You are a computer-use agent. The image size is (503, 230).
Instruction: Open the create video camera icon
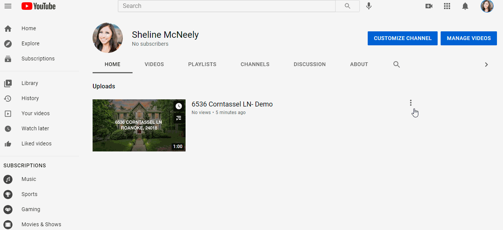point(429,6)
